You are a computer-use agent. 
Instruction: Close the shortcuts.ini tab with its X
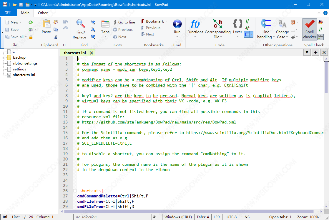pyautogui.click(x=92, y=53)
